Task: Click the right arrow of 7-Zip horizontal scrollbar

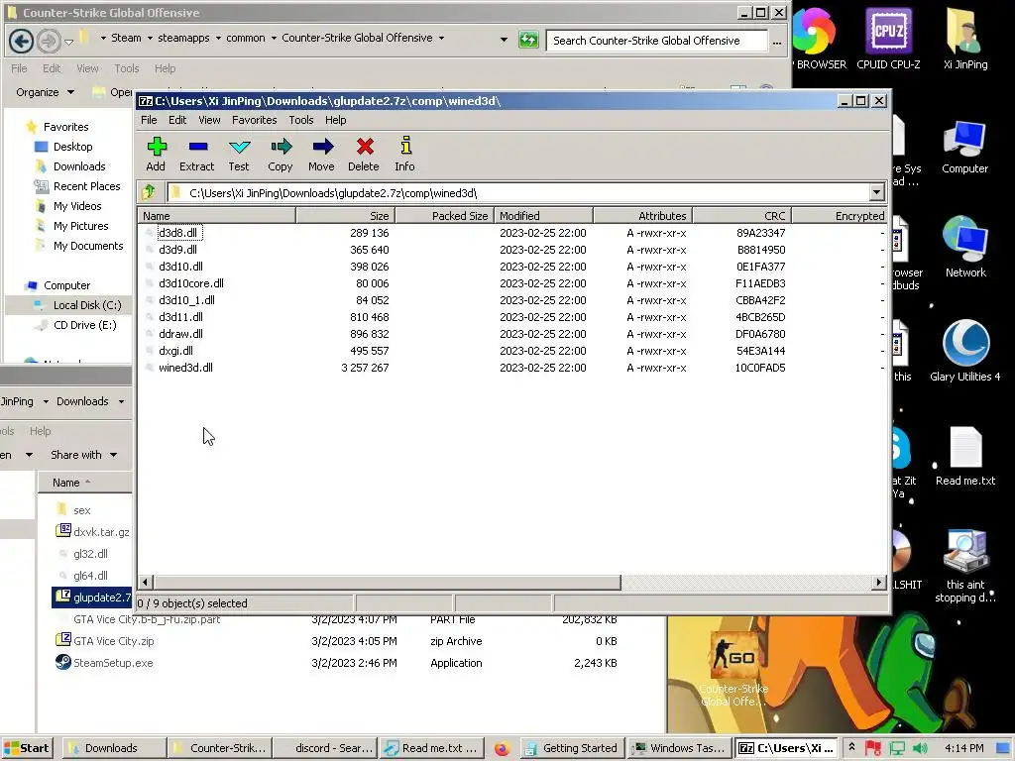Action: click(x=878, y=583)
